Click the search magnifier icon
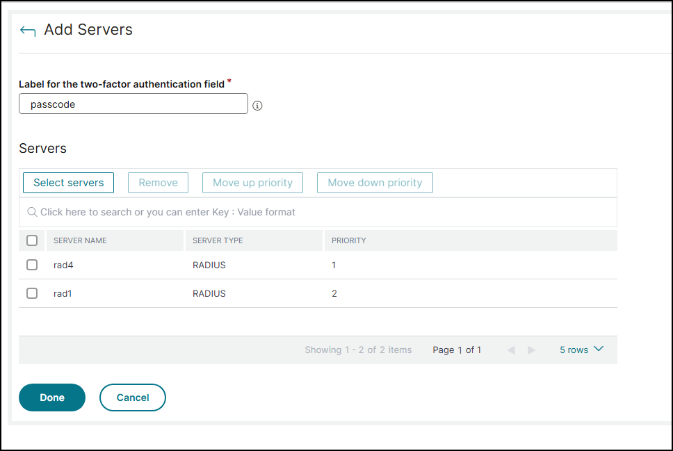The image size is (673, 451). pos(32,212)
